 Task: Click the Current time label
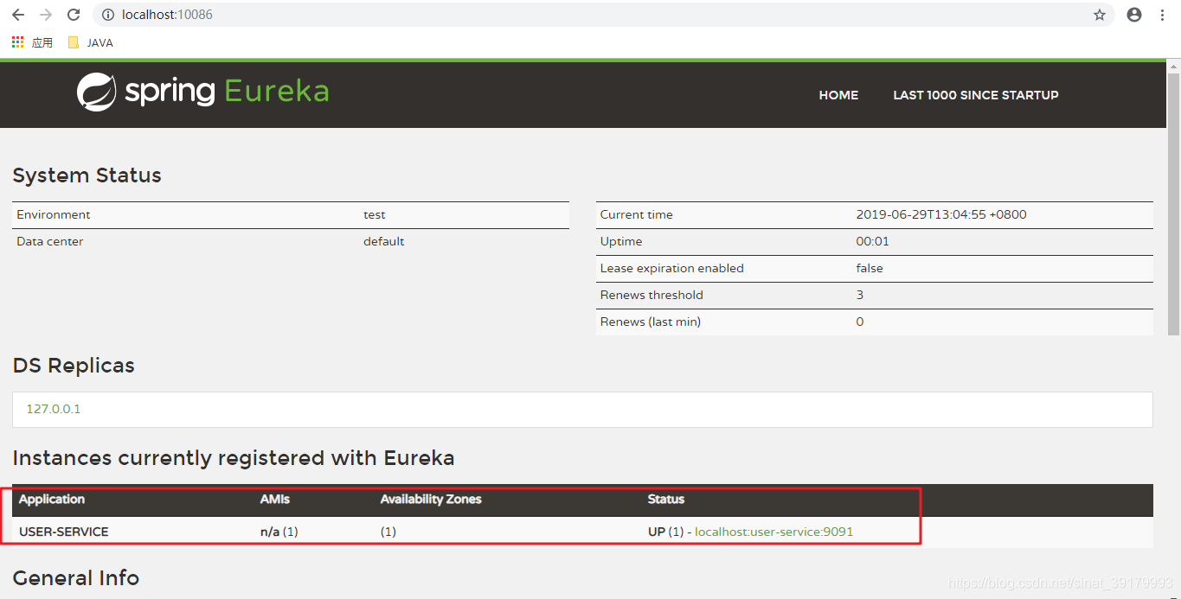coord(637,214)
